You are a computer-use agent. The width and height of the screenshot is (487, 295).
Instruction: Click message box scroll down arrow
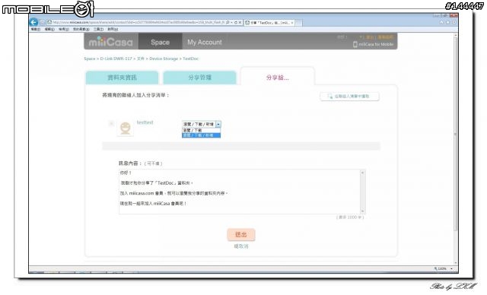(362, 211)
